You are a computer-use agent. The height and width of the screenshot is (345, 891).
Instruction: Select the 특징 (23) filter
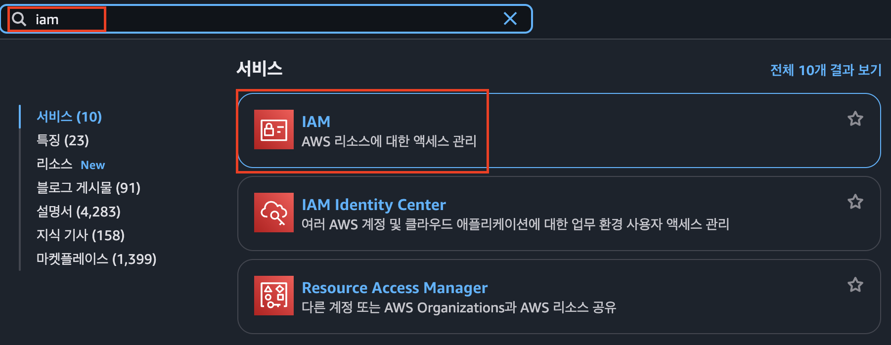(x=63, y=140)
